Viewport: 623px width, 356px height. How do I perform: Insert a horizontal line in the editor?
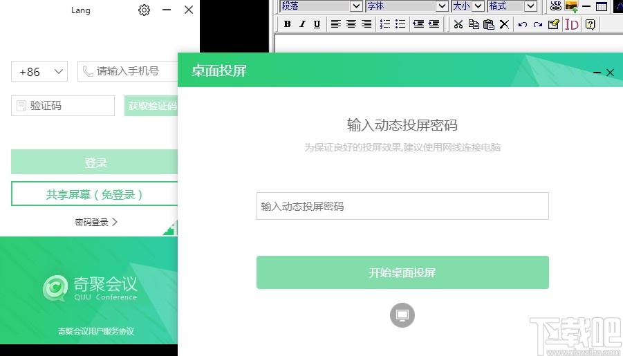pos(586,6)
